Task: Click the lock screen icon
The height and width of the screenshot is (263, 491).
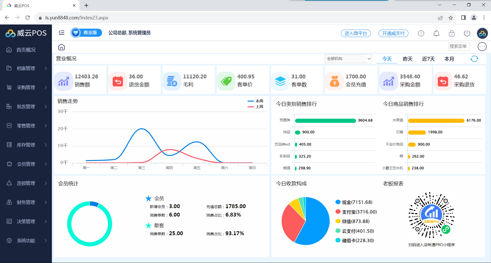Action: pyautogui.click(x=452, y=33)
